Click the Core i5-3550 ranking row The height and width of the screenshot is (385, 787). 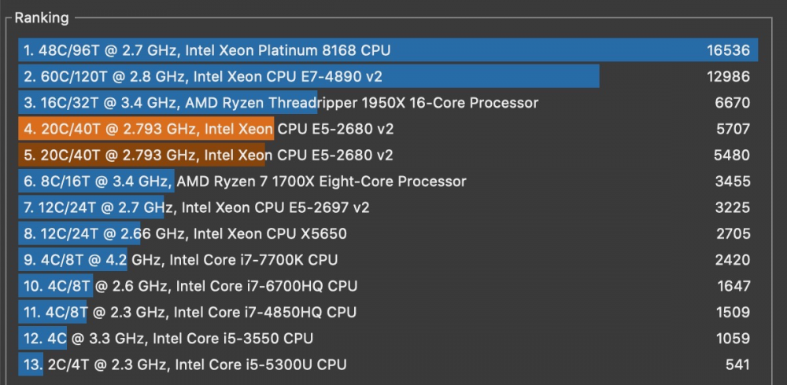tap(388, 338)
